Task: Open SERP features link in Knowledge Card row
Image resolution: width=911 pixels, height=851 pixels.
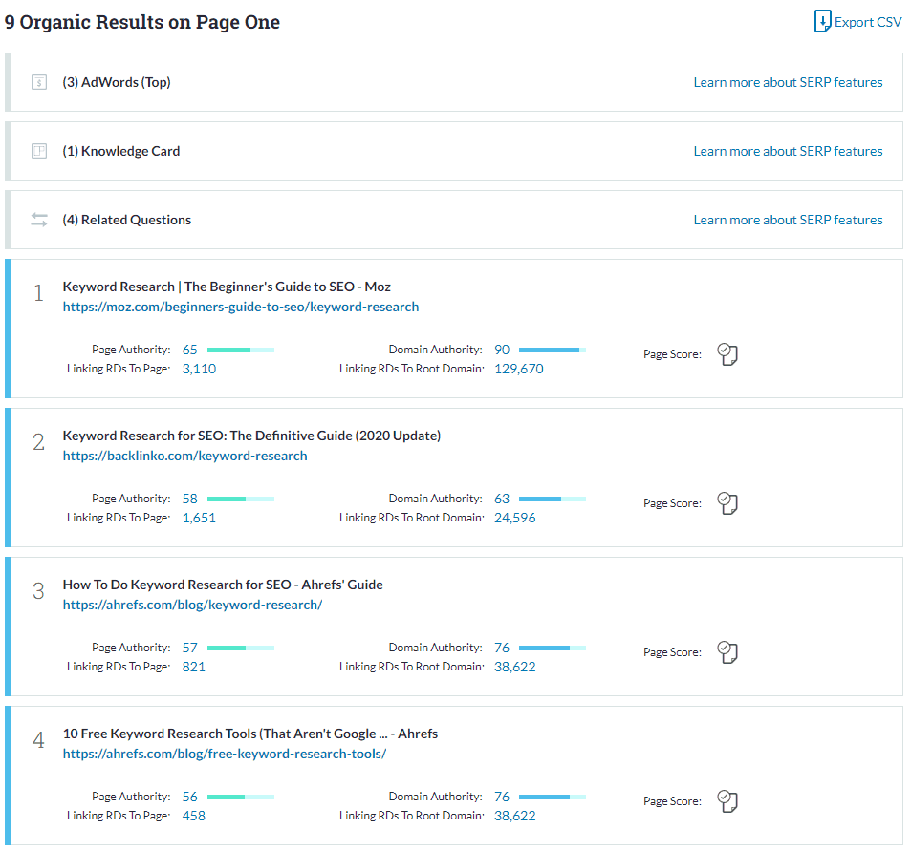Action: point(788,151)
